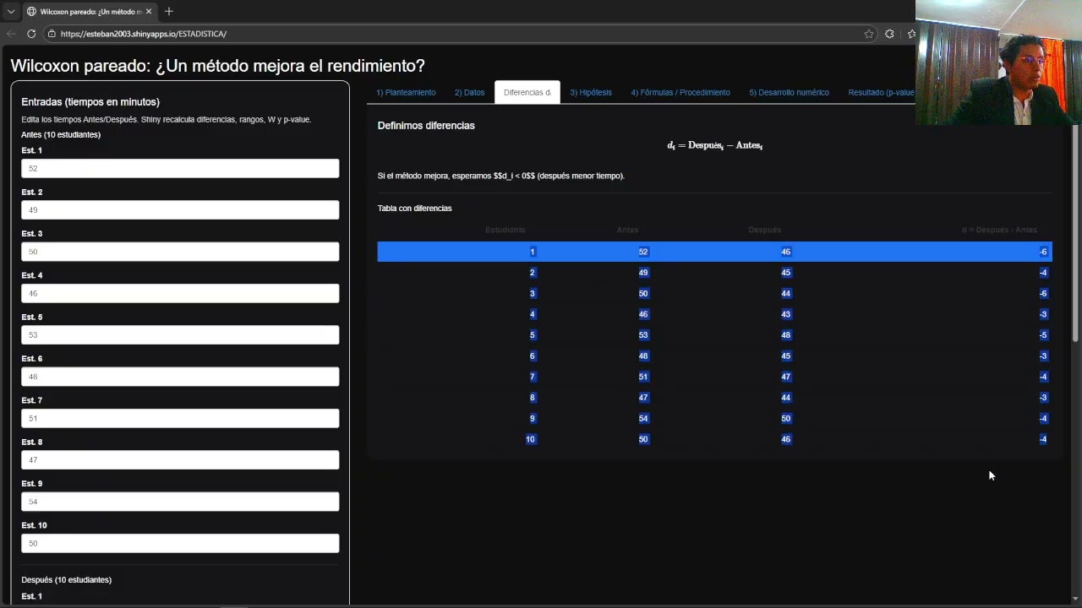
Task: Click 'Después (10 estudiantes)' label
Action: point(66,580)
